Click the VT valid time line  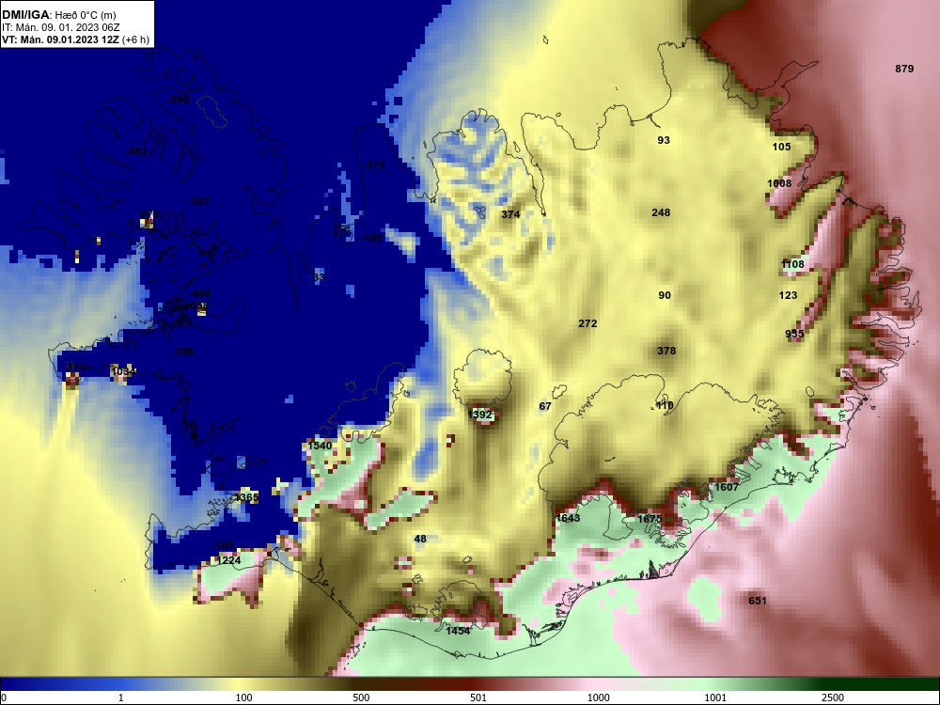(75, 40)
